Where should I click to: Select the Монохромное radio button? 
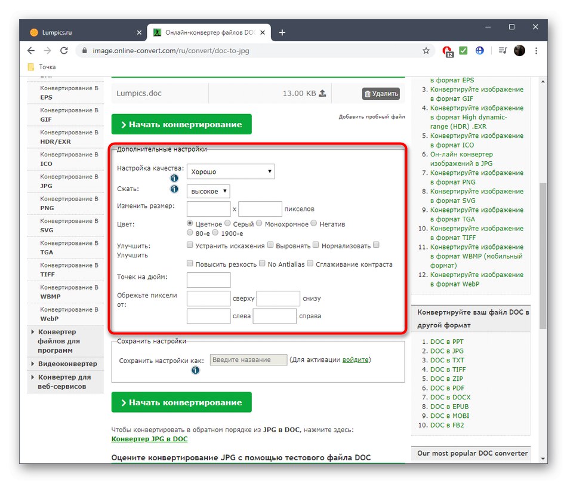(259, 223)
